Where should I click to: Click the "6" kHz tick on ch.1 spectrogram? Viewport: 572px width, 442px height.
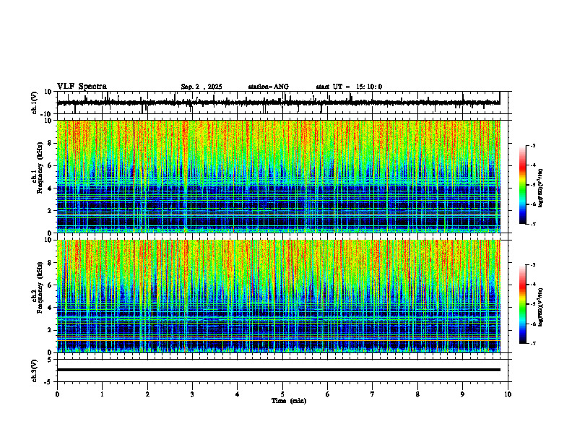coord(50,165)
